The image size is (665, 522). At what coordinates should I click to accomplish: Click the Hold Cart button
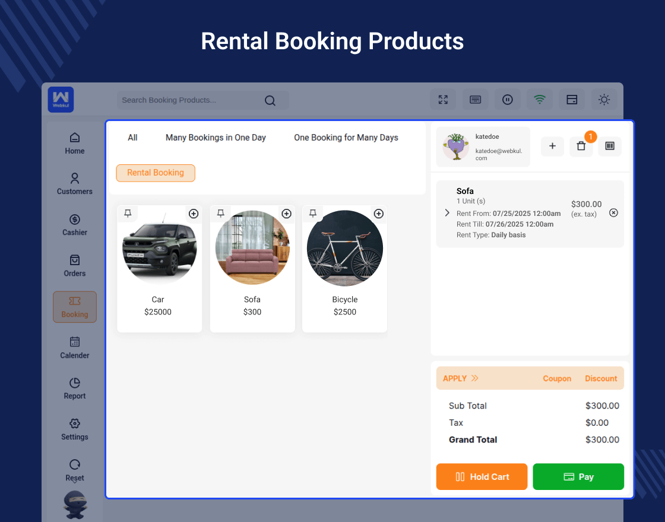[482, 477]
